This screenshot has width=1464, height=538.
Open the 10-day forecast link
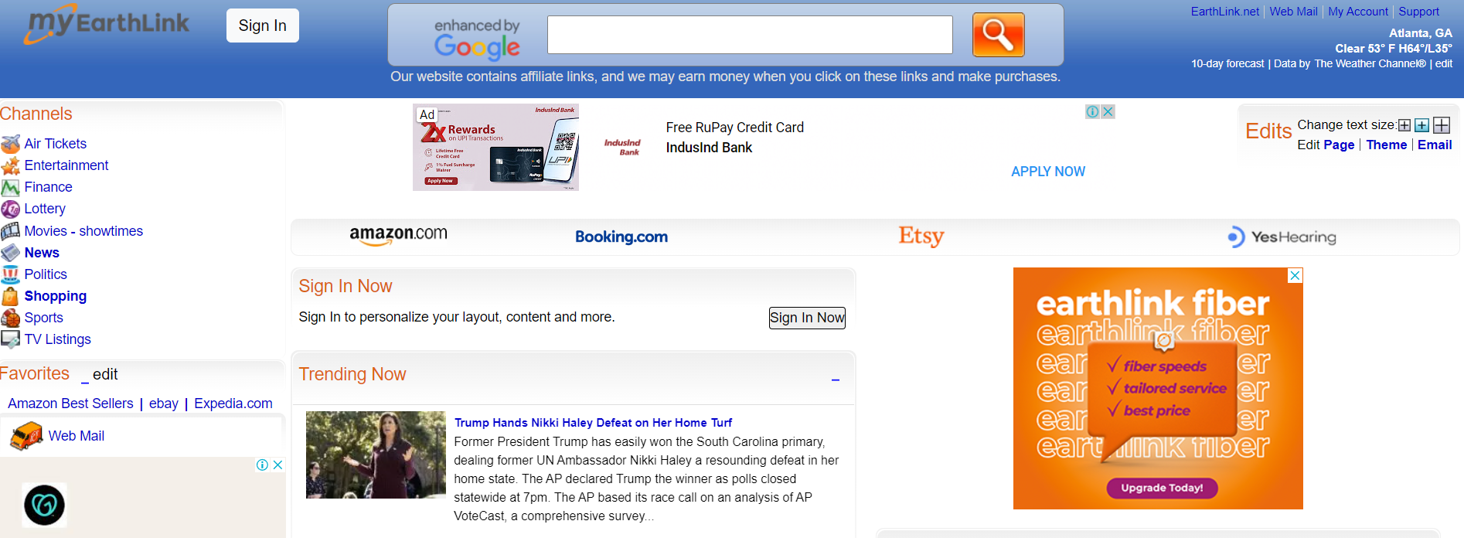pos(1227,63)
